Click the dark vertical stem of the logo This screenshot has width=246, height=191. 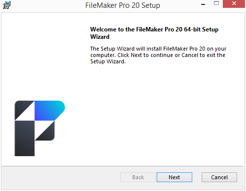click(25, 138)
